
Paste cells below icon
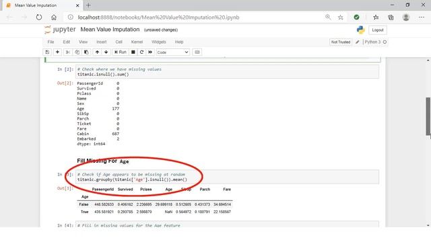pos(86,52)
